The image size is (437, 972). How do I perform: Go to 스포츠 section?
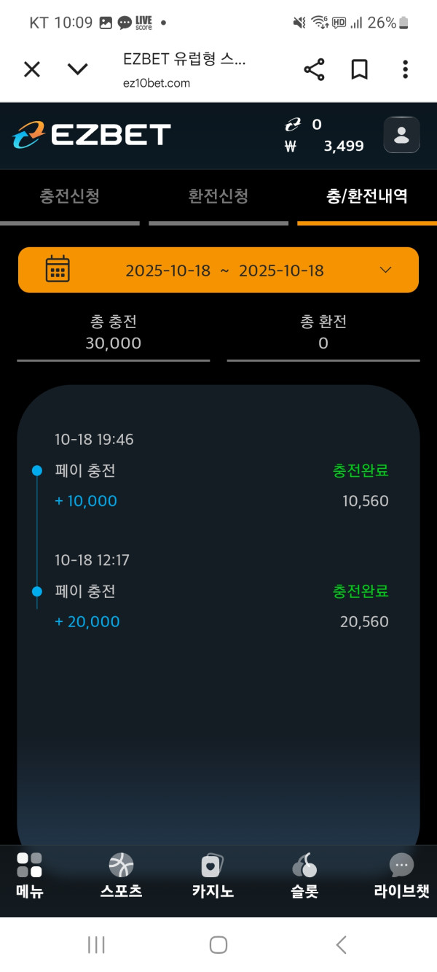coord(121,874)
